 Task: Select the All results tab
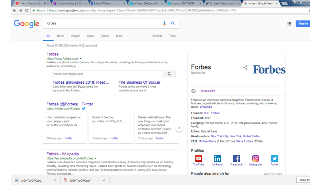click(48, 36)
